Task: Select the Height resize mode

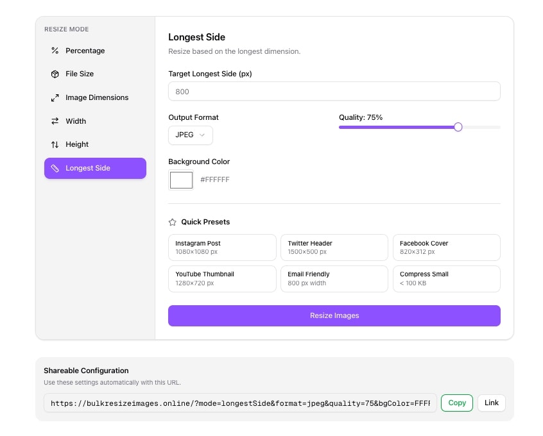Action: [95, 144]
